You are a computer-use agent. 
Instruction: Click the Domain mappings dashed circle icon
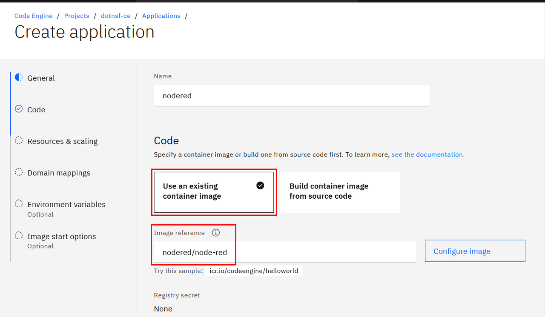point(19,172)
